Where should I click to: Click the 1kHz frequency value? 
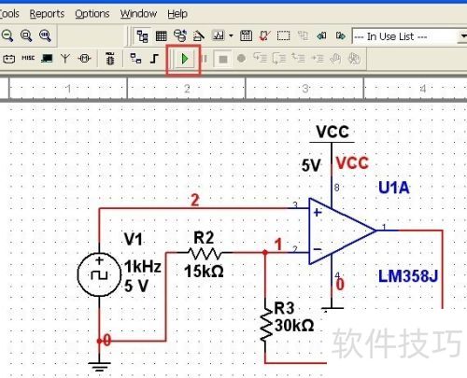click(143, 267)
